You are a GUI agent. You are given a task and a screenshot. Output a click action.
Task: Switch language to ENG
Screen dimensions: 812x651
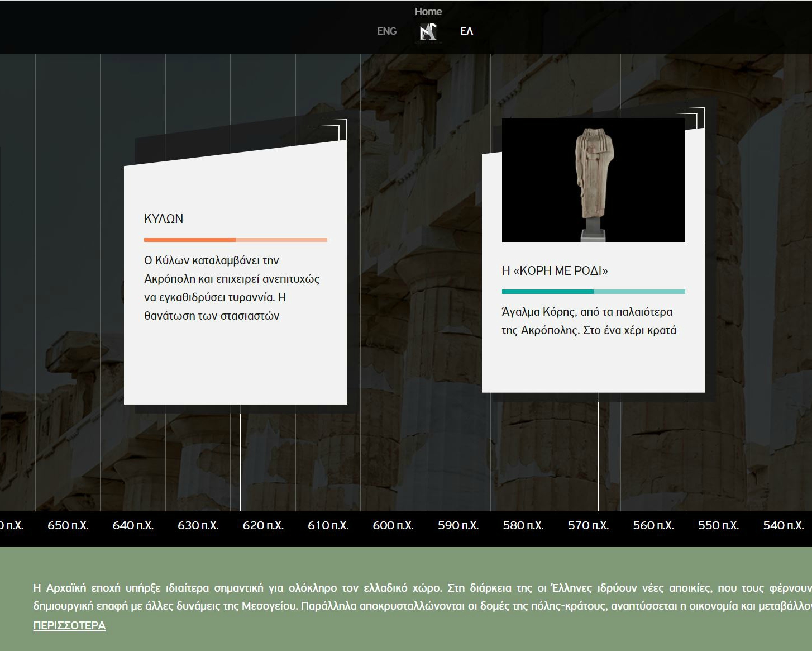click(386, 31)
